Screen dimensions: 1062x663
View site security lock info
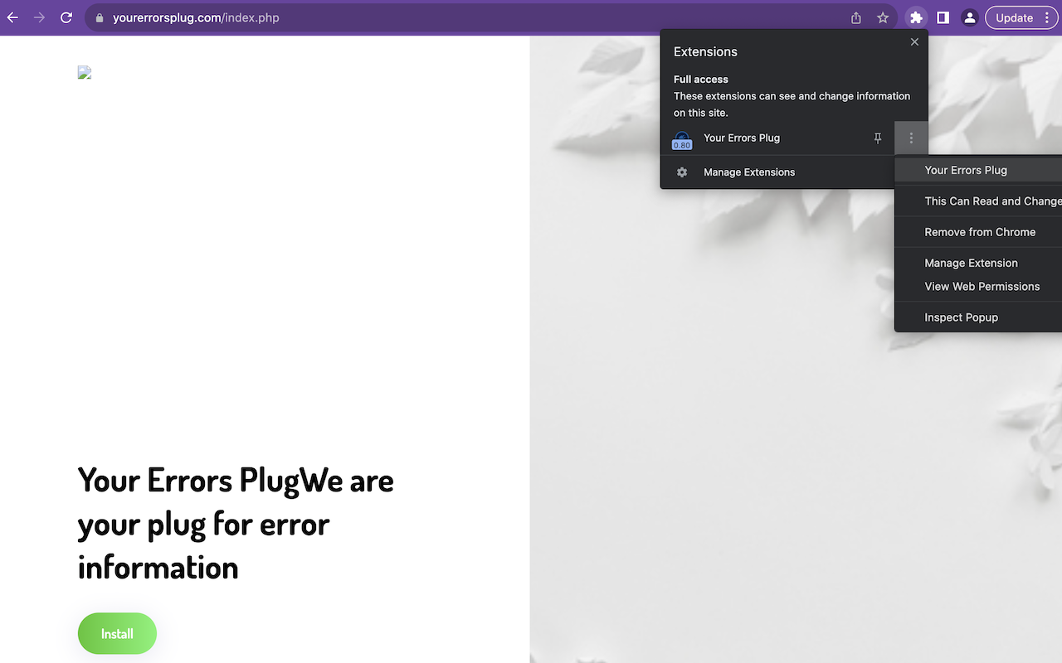pos(100,17)
